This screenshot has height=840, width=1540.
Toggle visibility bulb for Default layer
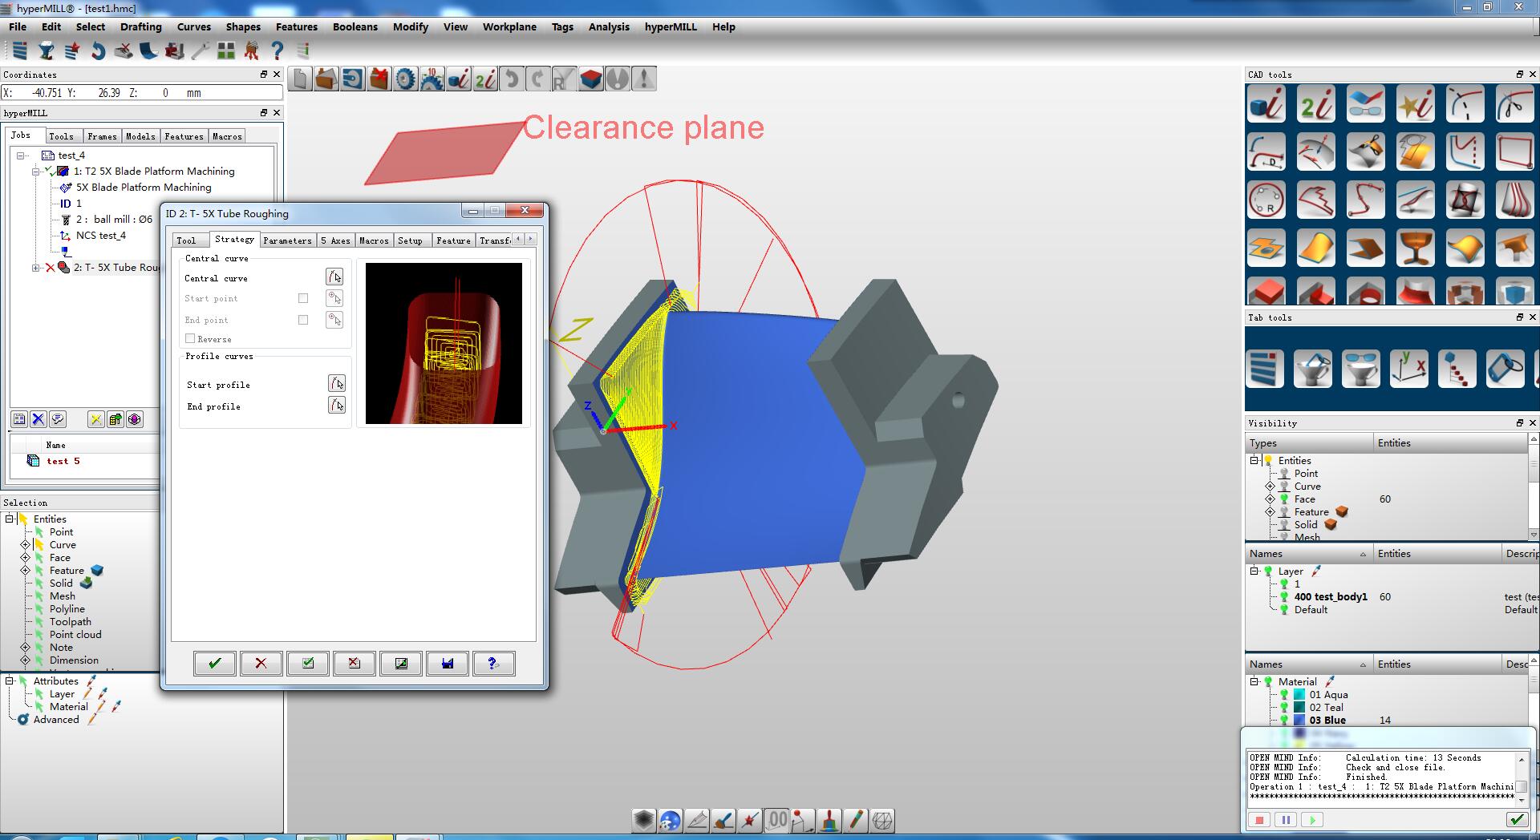1284,610
